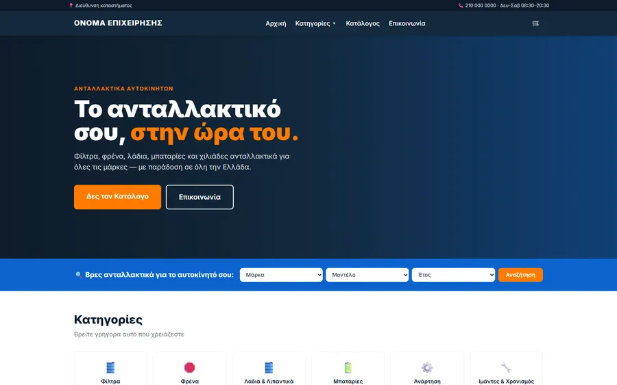
Task: Click the ΟΝΟΜΑ ΕΠΙΧΕΙΡΗΣΗΣ logo
Action: pyautogui.click(x=118, y=23)
